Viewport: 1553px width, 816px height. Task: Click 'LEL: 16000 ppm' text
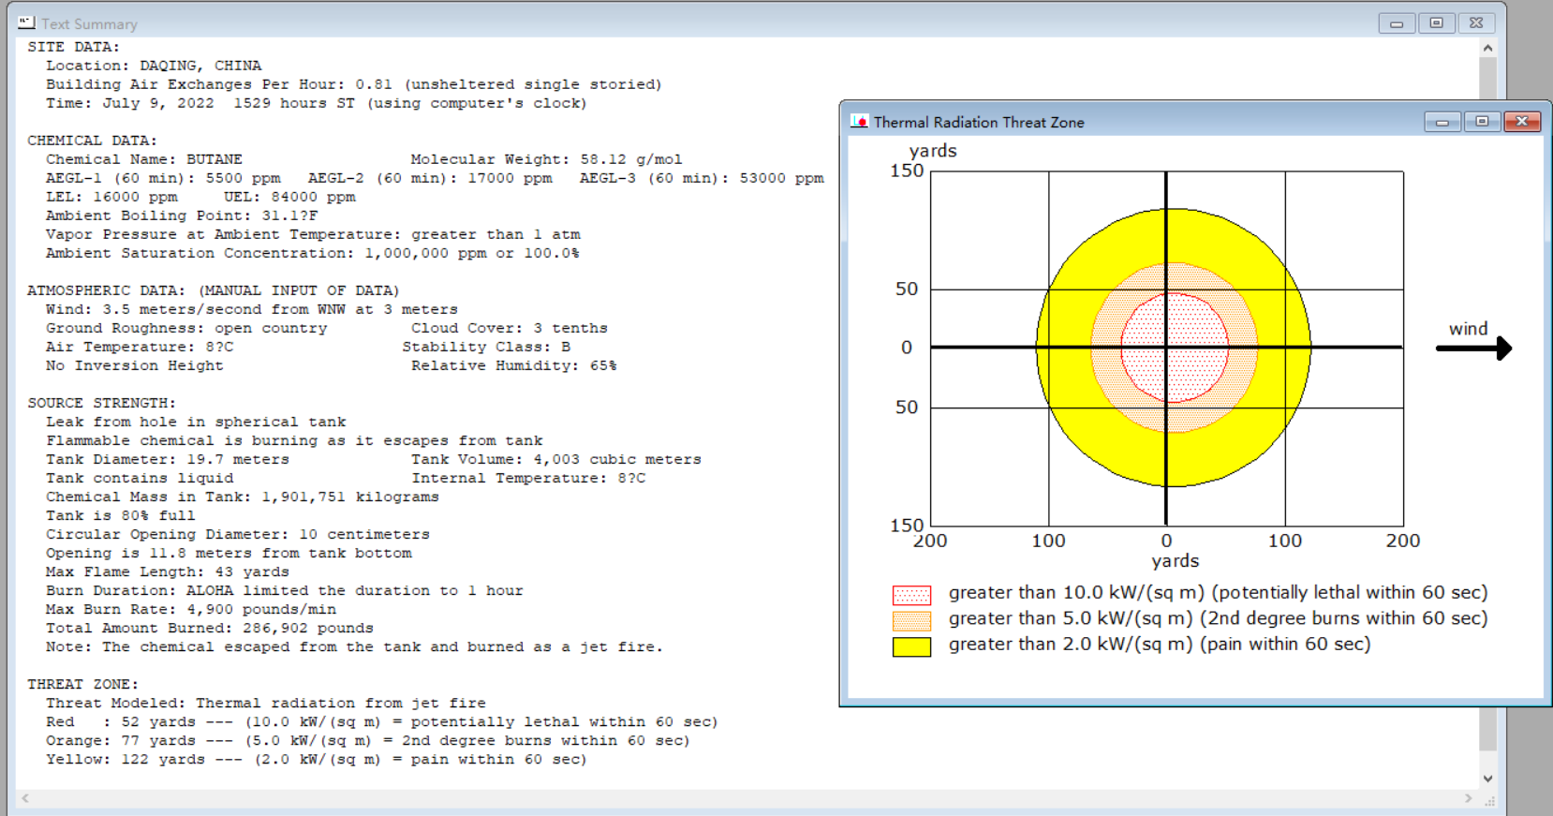coord(111,197)
